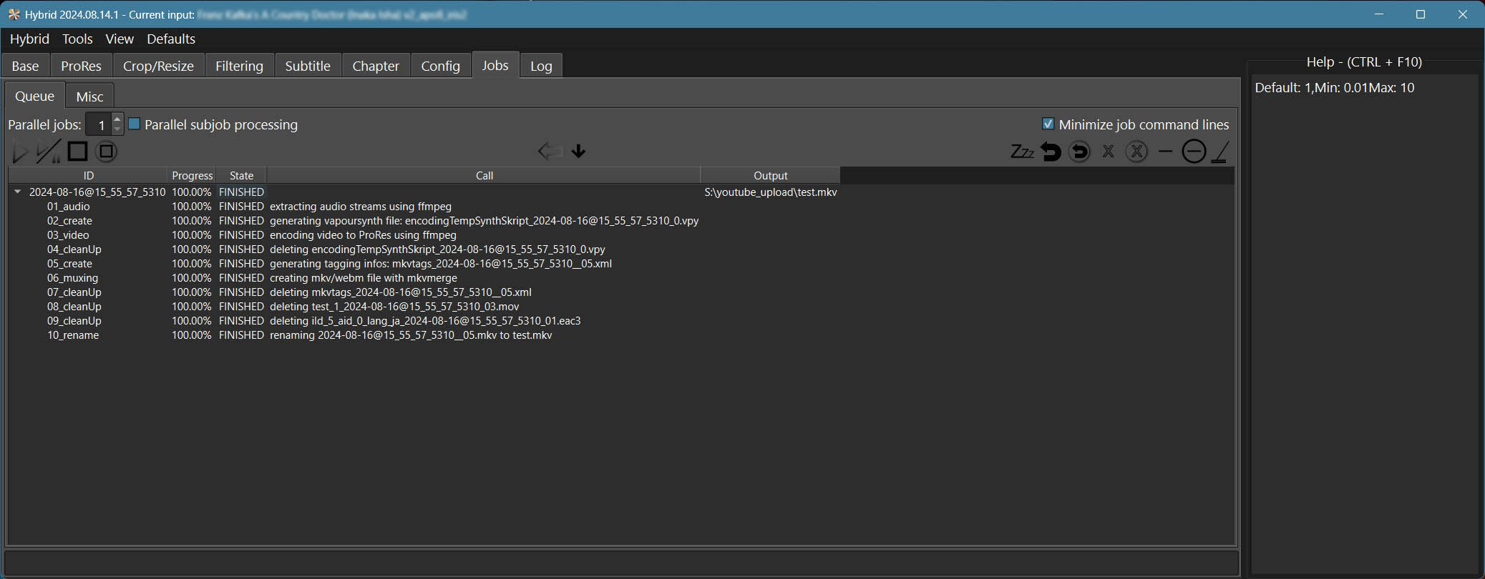Viewport: 1485px width, 579px height.
Task: Maximize the Hybrid window
Action: (1421, 14)
